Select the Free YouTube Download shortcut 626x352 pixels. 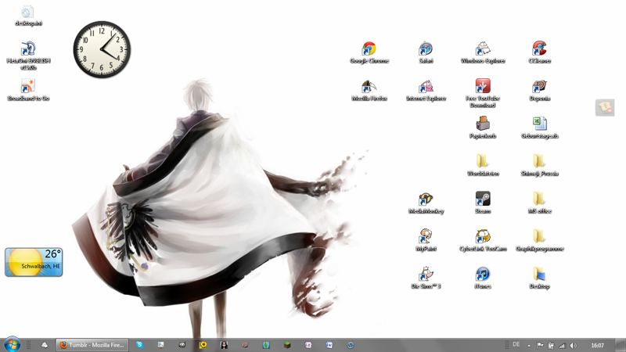coord(483,88)
